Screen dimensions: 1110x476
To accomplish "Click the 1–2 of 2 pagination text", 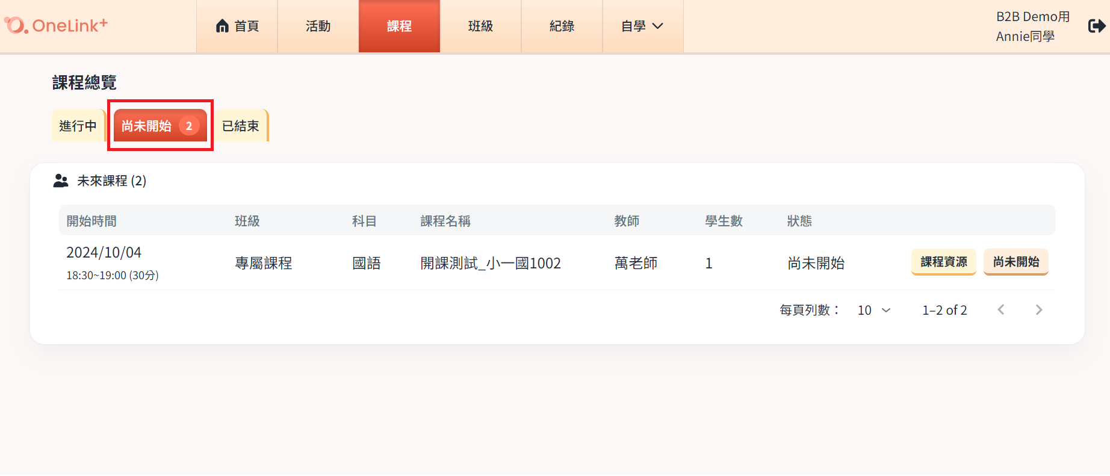I will [x=944, y=310].
